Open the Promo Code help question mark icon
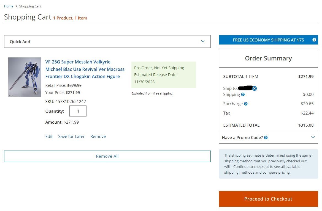 click(x=266, y=137)
